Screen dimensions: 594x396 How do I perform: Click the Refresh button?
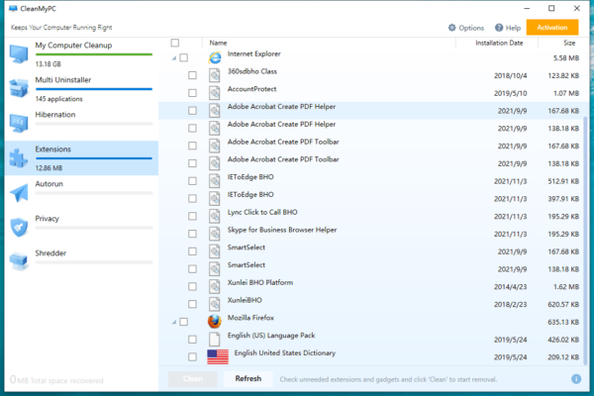coord(248,378)
